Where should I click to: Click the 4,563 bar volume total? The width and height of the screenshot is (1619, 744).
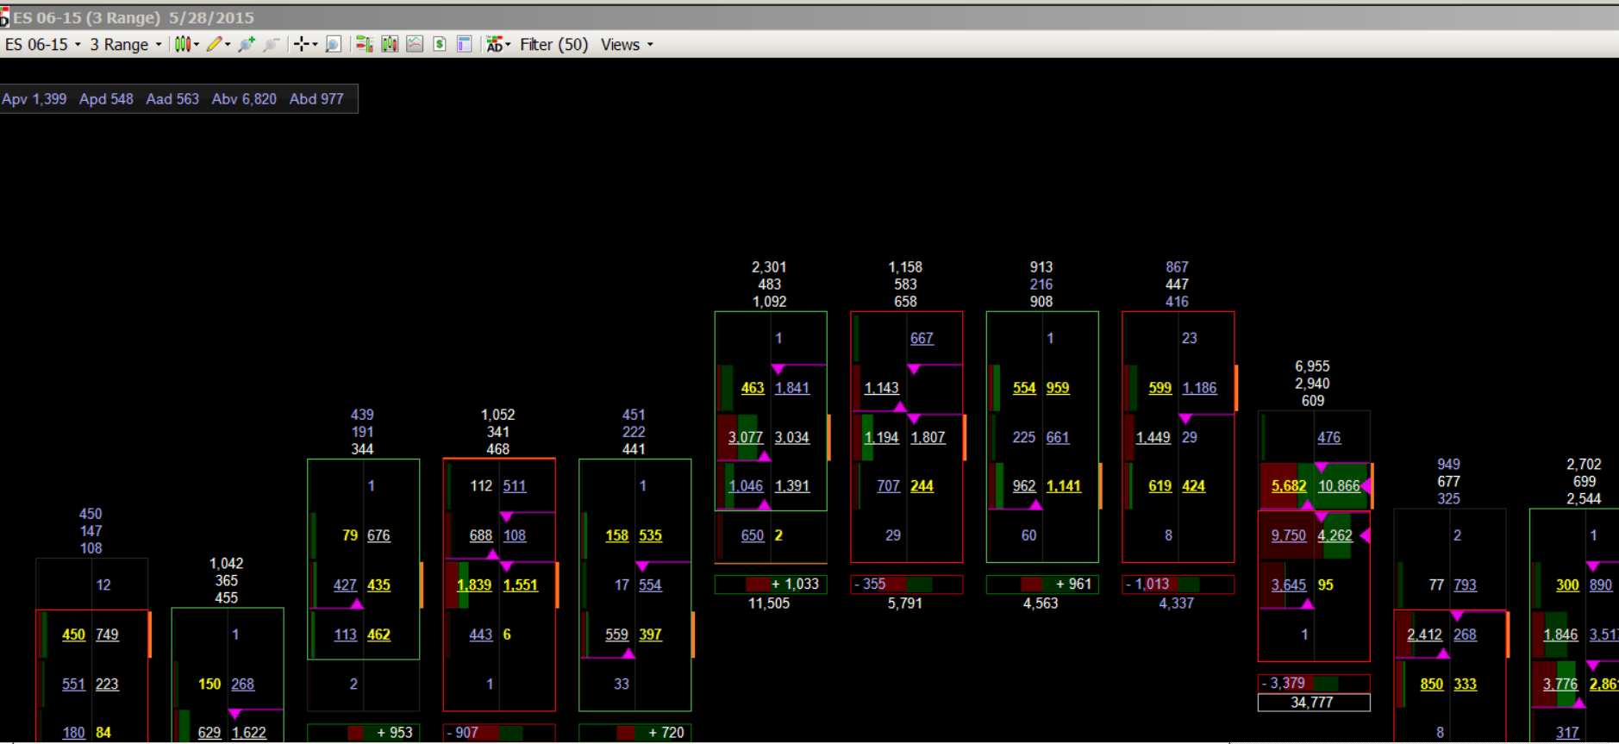coord(1041,603)
